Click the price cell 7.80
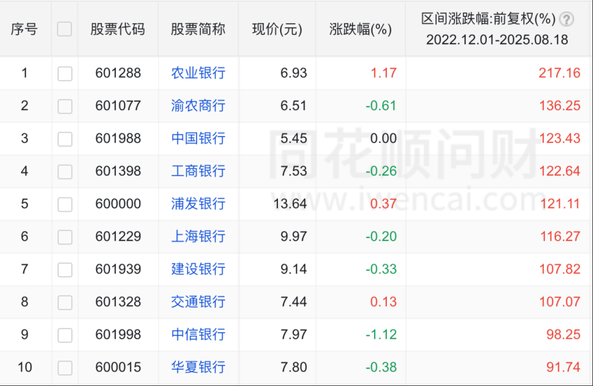The height and width of the screenshot is (386, 593). tap(294, 367)
